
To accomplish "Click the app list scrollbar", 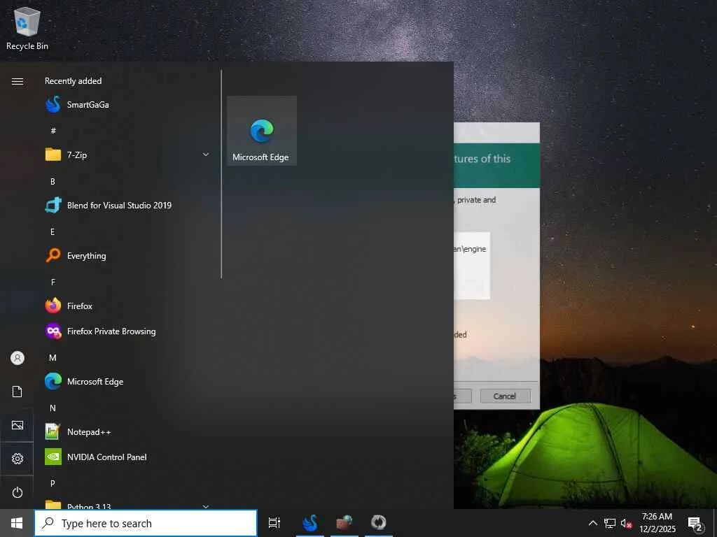I will point(221,174).
